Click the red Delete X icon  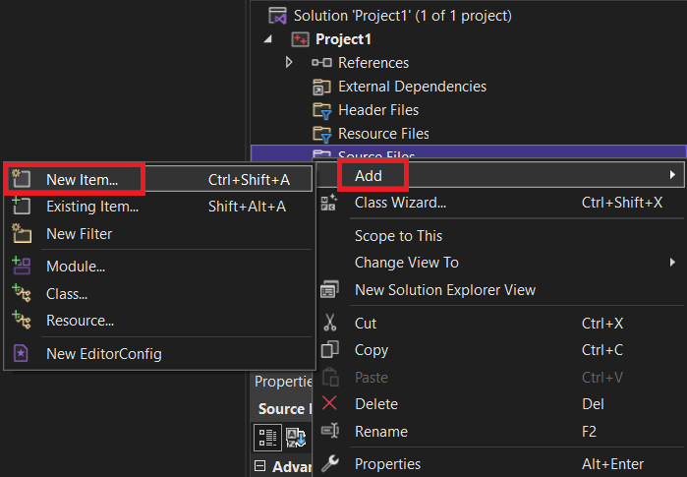[x=330, y=403]
